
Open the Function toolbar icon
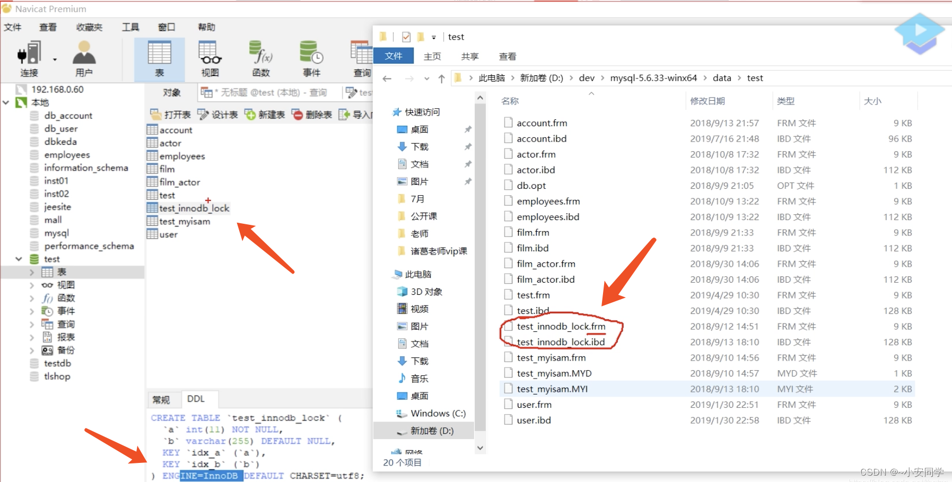[261, 59]
